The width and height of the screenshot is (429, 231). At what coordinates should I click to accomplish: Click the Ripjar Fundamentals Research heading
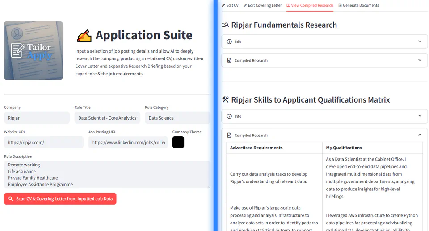pos(284,25)
